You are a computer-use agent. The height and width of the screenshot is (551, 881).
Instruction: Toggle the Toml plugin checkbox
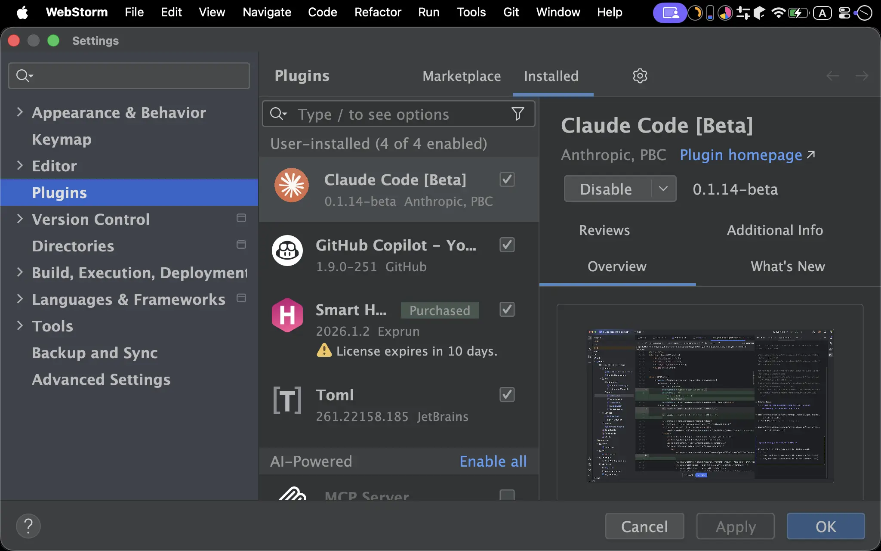click(x=507, y=395)
